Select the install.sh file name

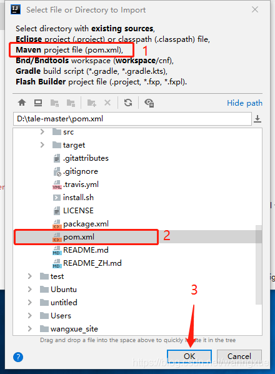pos(78,198)
